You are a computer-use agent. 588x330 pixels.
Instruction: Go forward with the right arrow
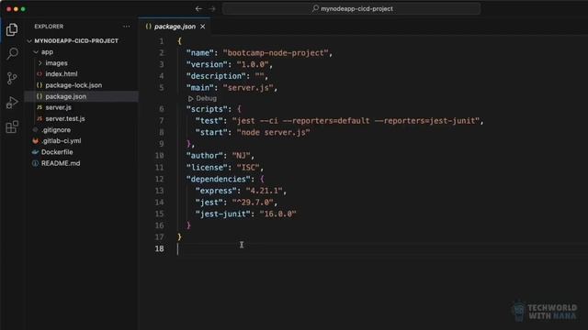tap(212, 8)
